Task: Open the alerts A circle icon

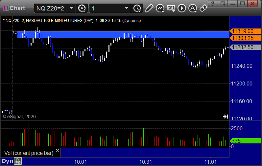Action: pos(193,8)
